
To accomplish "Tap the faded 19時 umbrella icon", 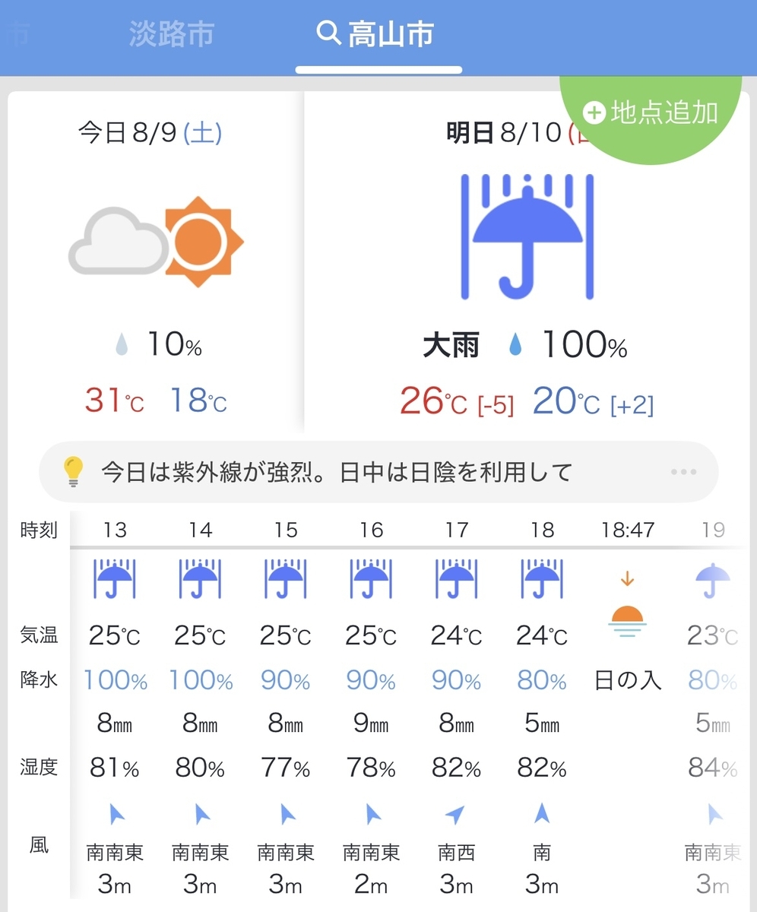I will pos(713,580).
